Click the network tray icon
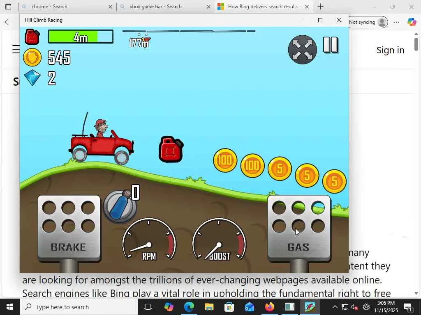Image resolution: width=421 pixels, height=315 pixels. click(x=345, y=307)
